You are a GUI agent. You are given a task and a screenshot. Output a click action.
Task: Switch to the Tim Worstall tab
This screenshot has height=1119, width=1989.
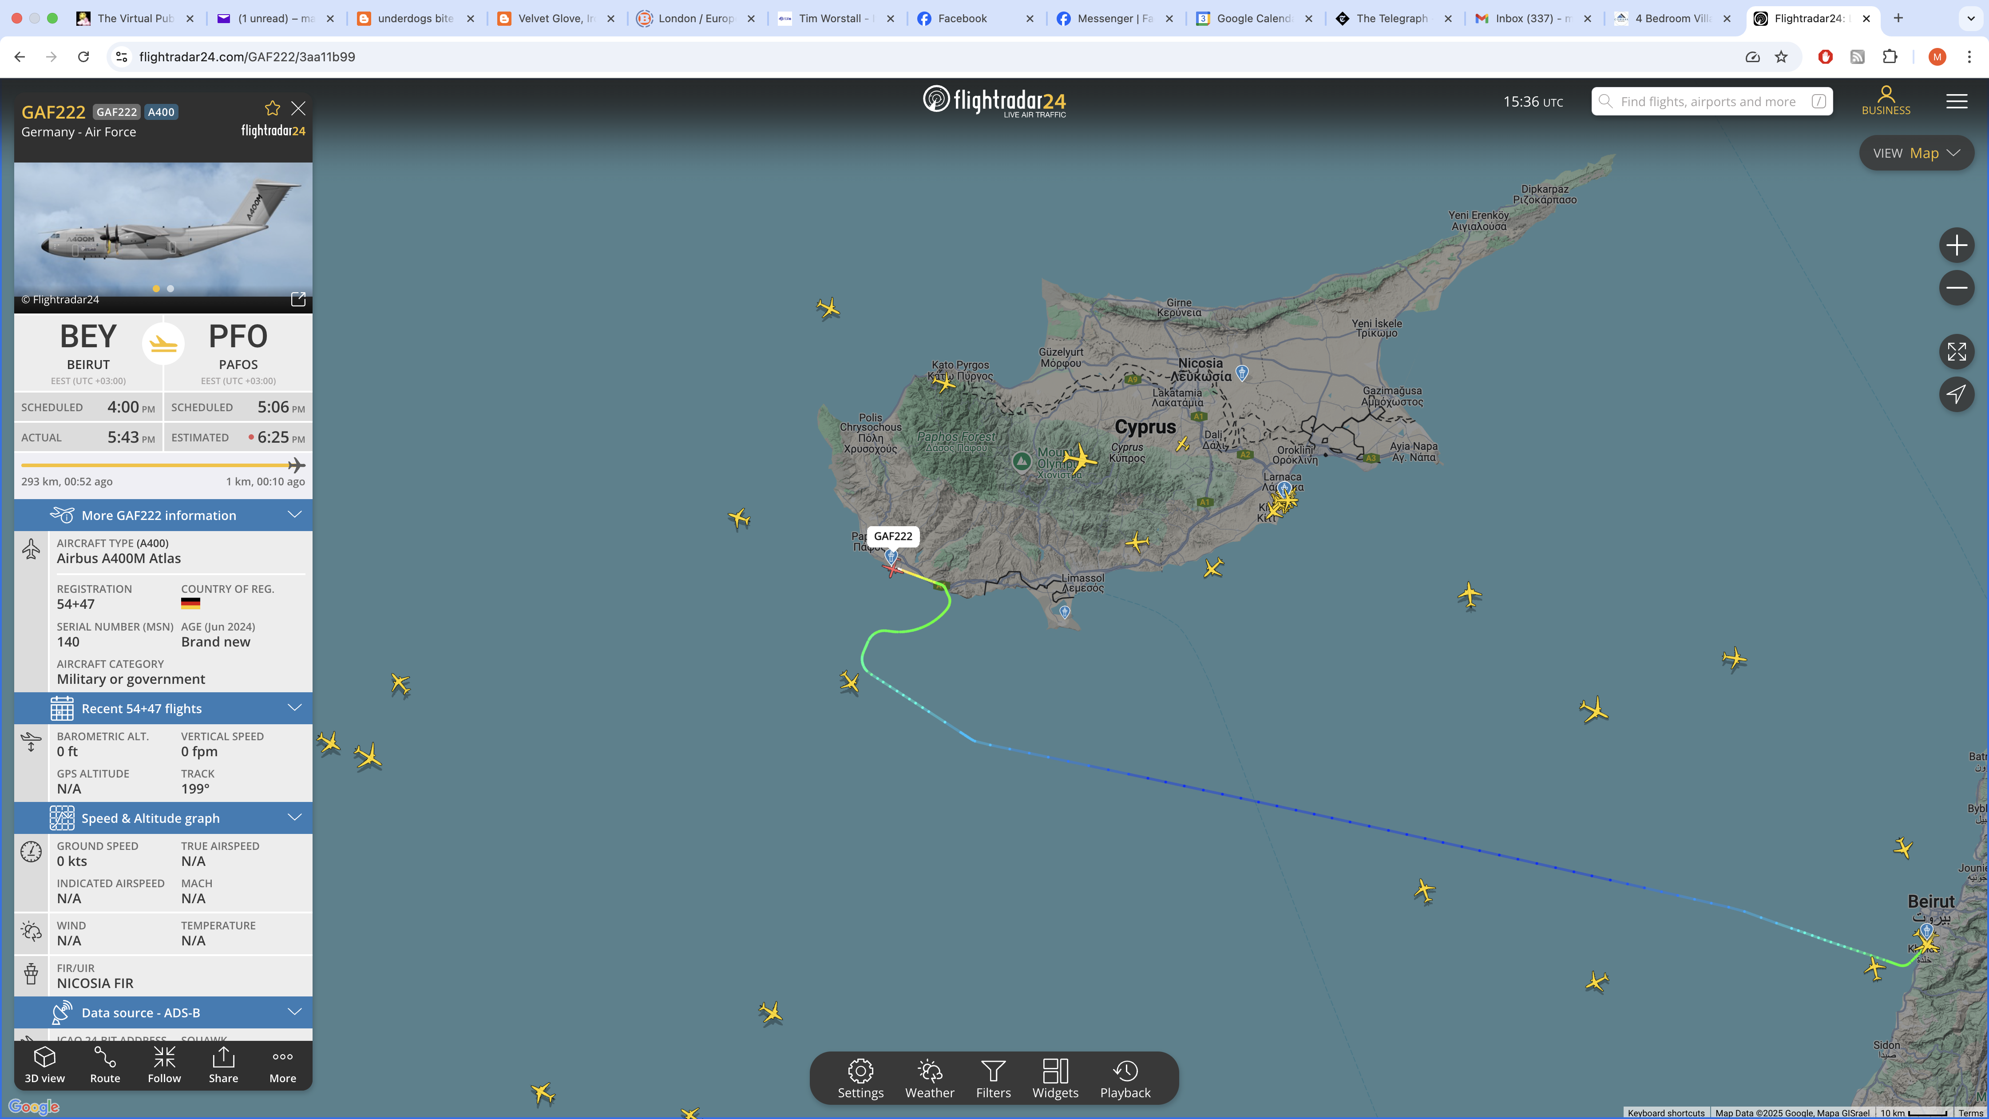point(836,18)
